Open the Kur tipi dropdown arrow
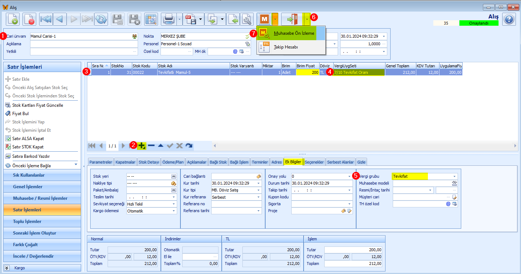521x274 pixels. click(x=259, y=190)
